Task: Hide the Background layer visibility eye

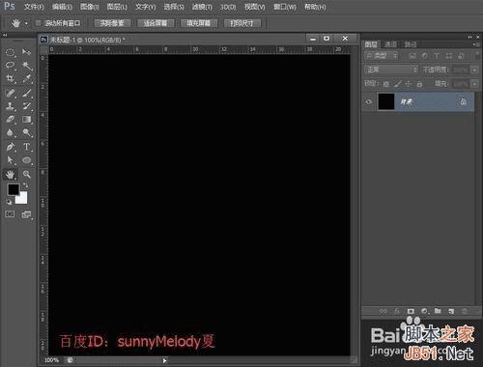Action: tap(369, 101)
